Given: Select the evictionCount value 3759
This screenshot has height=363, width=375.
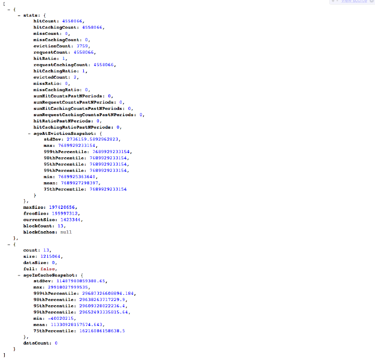Looking at the screenshot, I should [x=82, y=46].
